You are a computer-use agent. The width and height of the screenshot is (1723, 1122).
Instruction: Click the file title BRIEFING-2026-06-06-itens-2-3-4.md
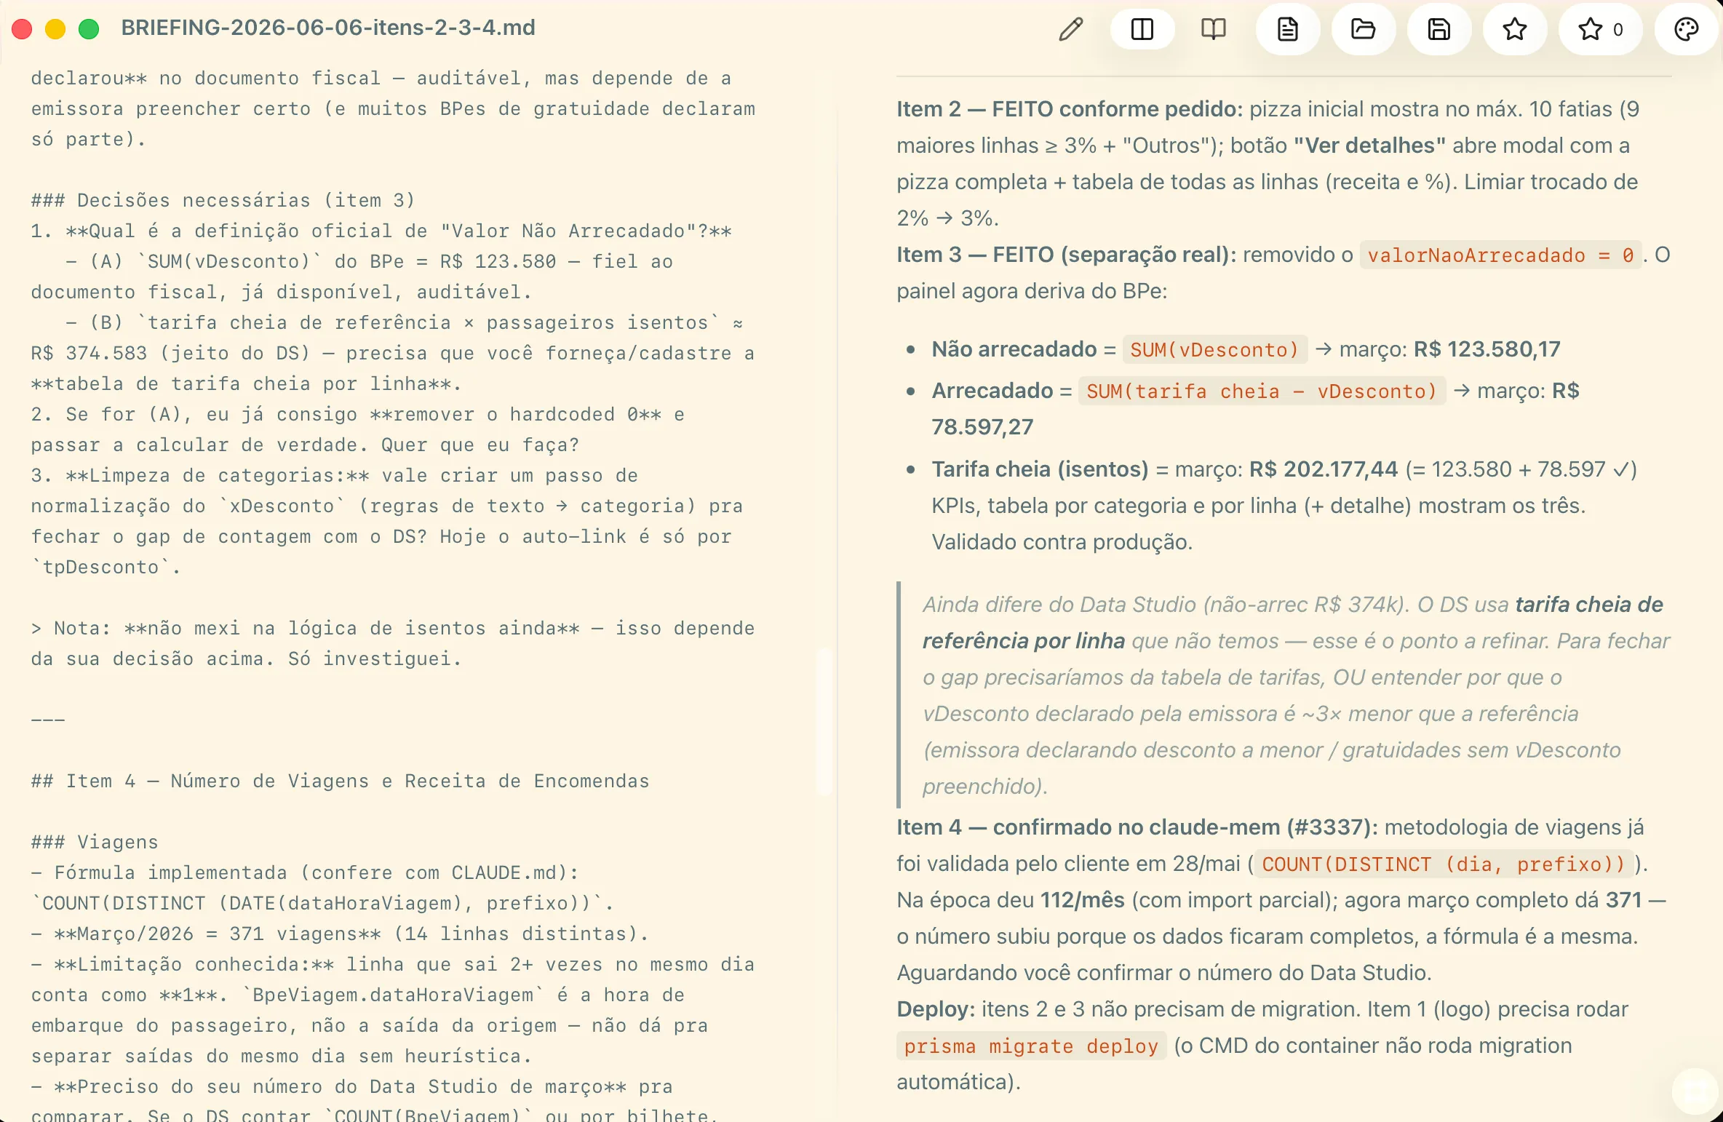click(x=328, y=28)
